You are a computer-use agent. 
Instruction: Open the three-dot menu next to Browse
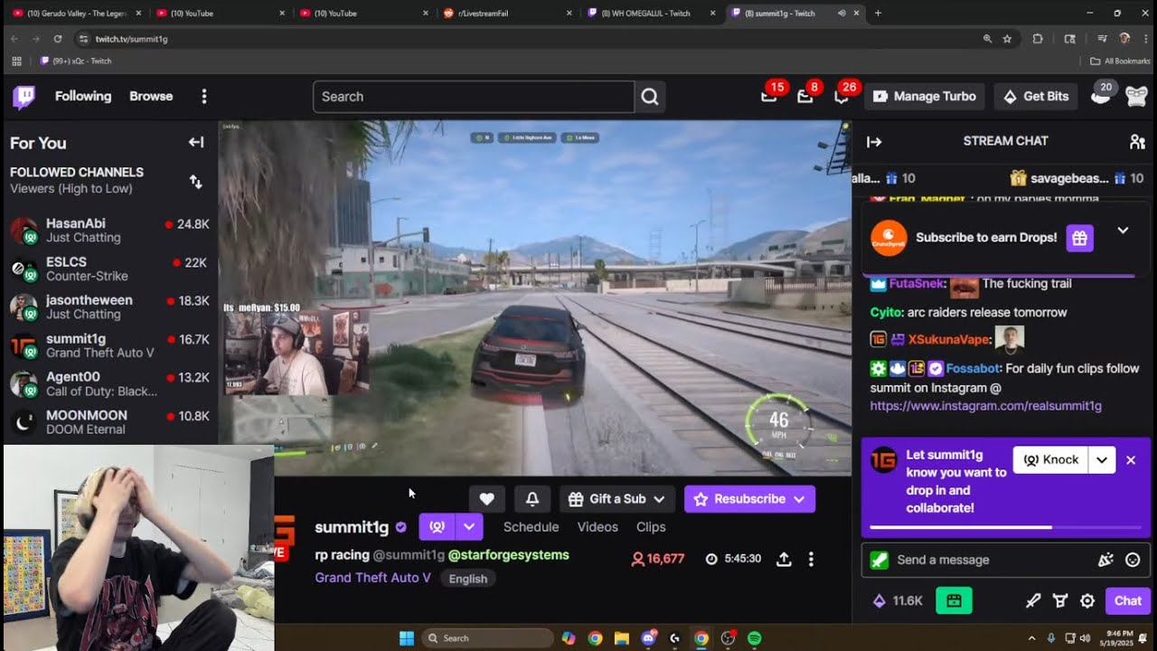[x=204, y=97]
